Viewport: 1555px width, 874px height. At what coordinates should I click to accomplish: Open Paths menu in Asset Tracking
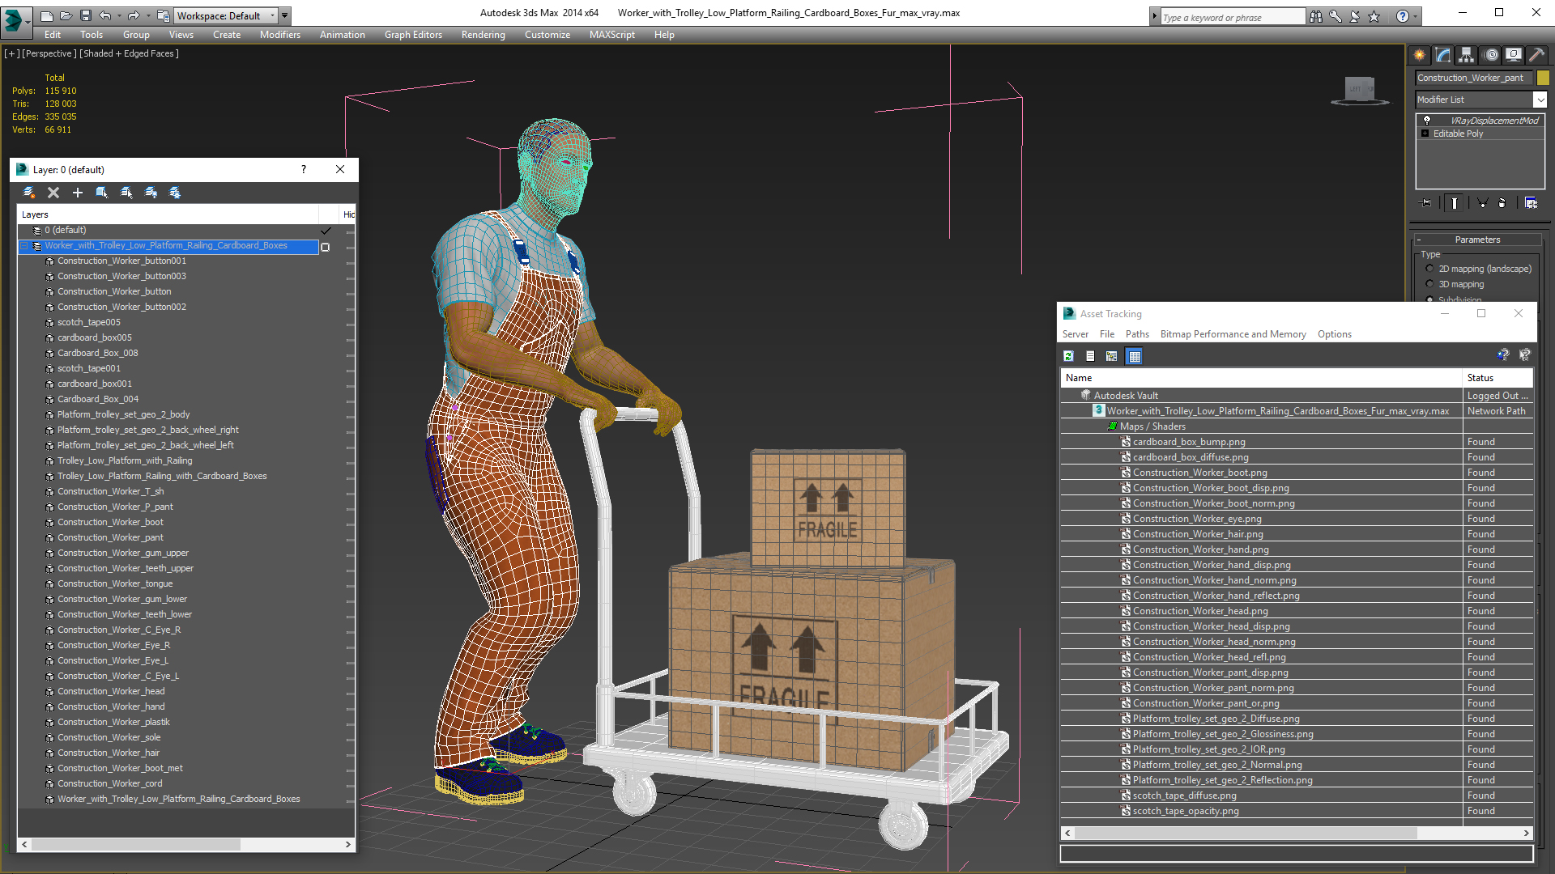(1137, 334)
